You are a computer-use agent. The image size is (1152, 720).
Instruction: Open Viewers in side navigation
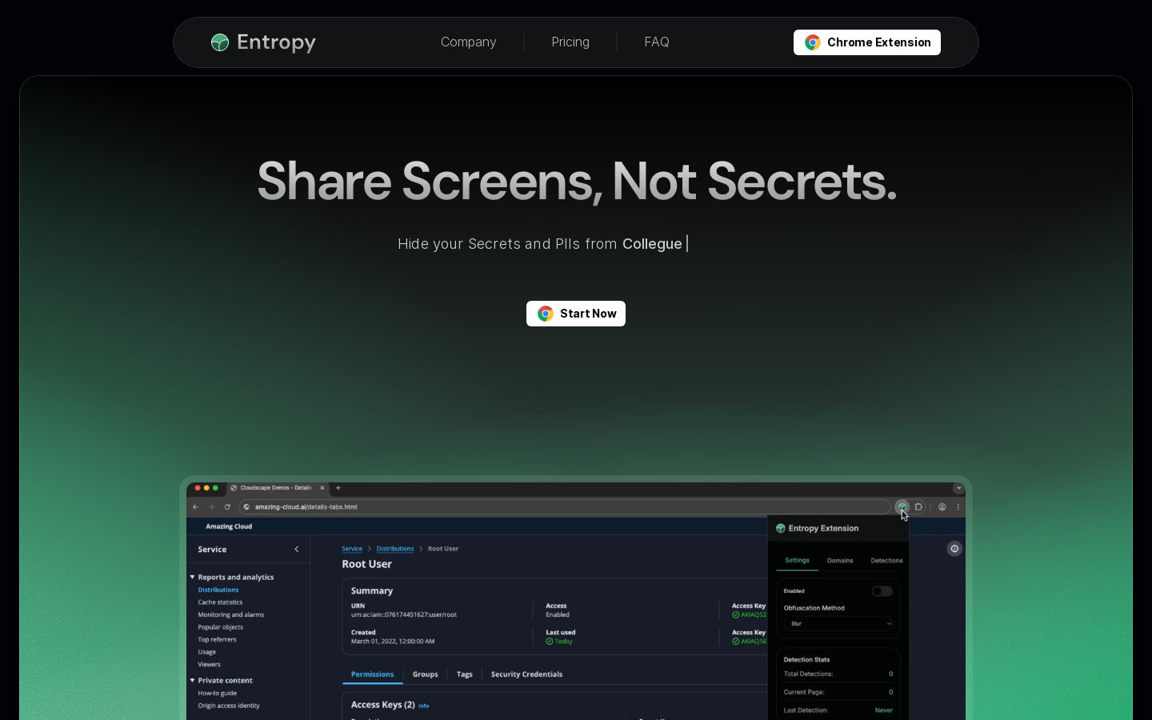click(x=210, y=664)
